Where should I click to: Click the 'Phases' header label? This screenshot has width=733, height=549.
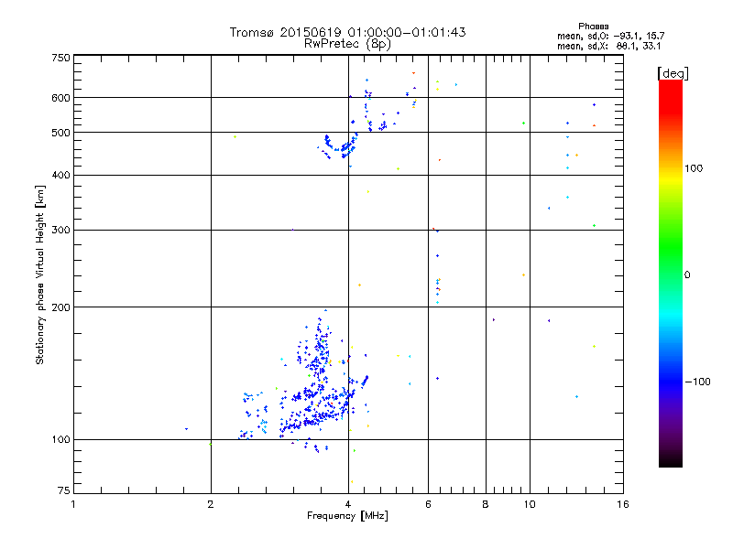click(593, 27)
